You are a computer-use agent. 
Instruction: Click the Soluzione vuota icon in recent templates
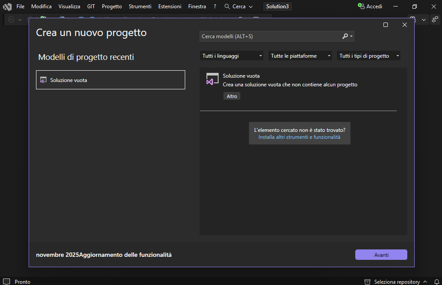coord(43,80)
